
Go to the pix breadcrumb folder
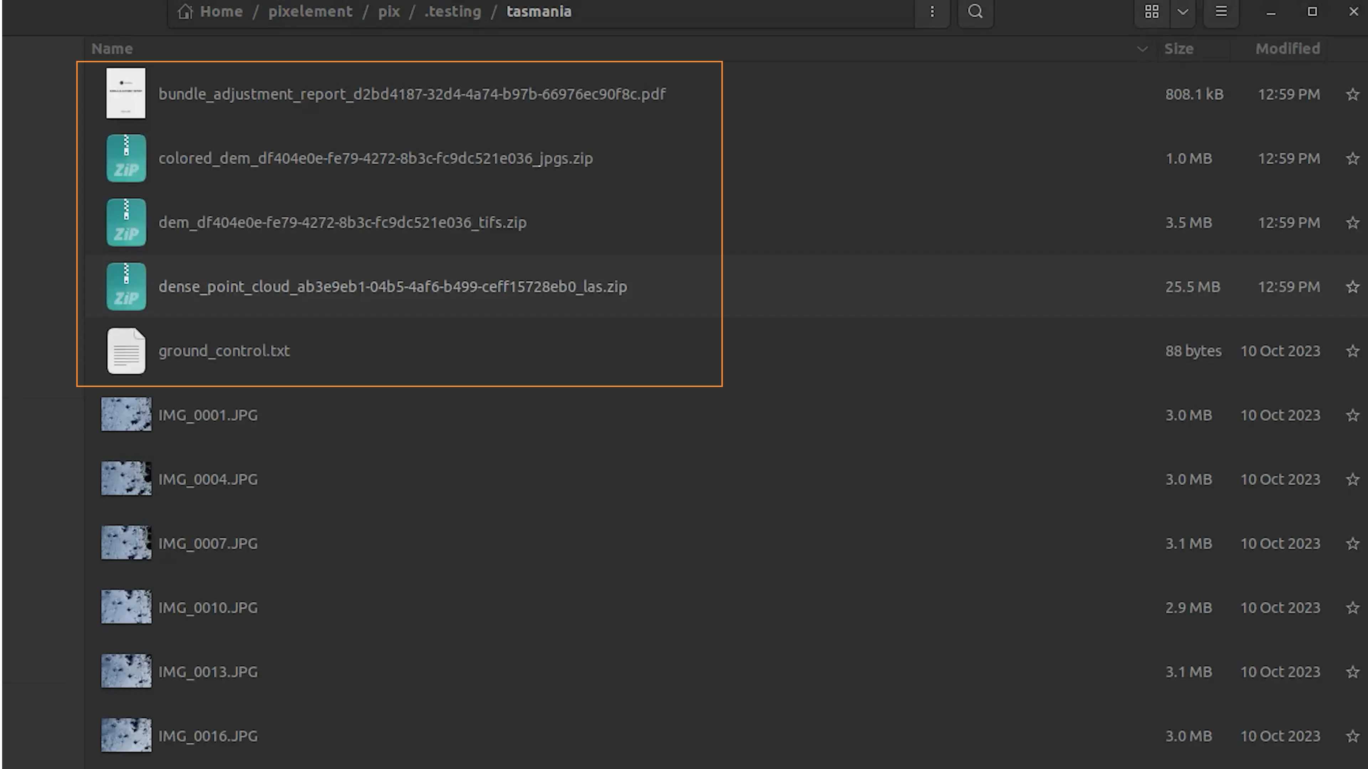(389, 12)
